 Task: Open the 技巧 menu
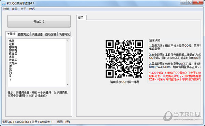(x=32, y=9)
